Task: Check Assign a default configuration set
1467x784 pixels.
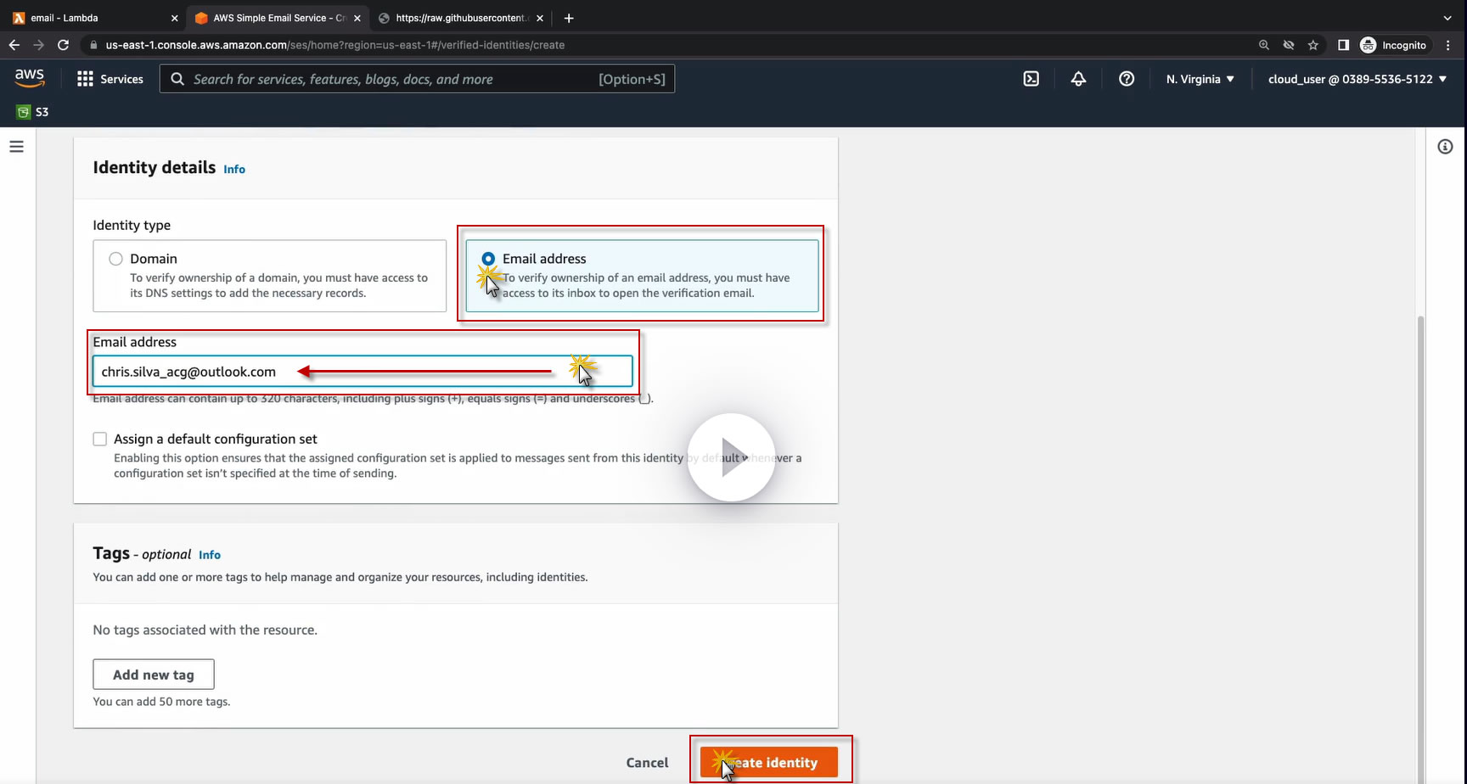Action: [x=100, y=439]
